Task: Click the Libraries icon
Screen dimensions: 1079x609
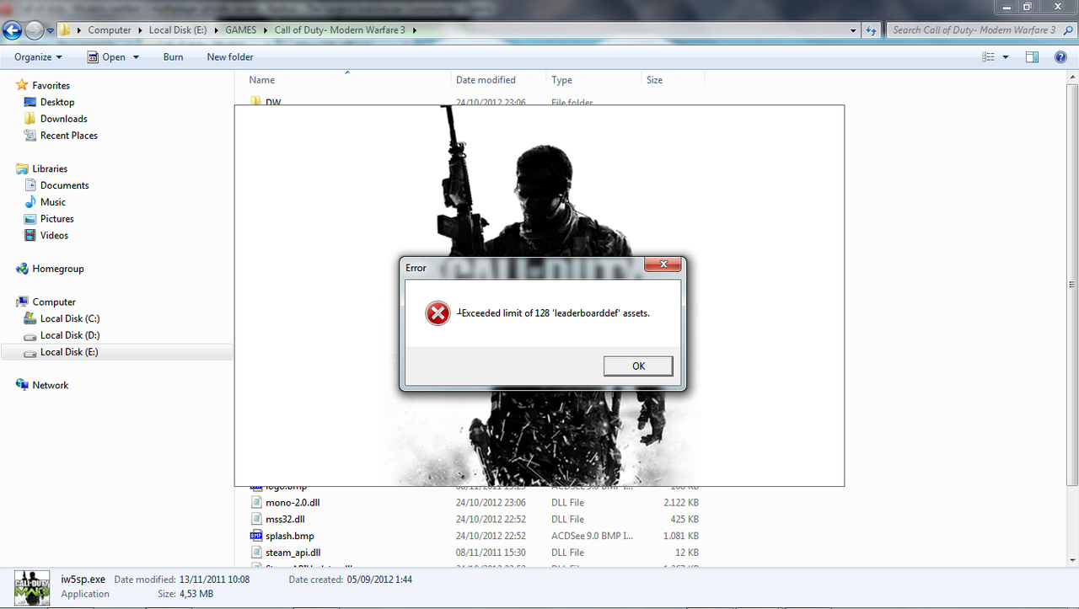Action: [x=22, y=168]
